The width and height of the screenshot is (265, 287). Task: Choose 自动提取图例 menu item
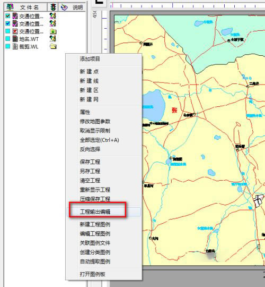pos(95,261)
